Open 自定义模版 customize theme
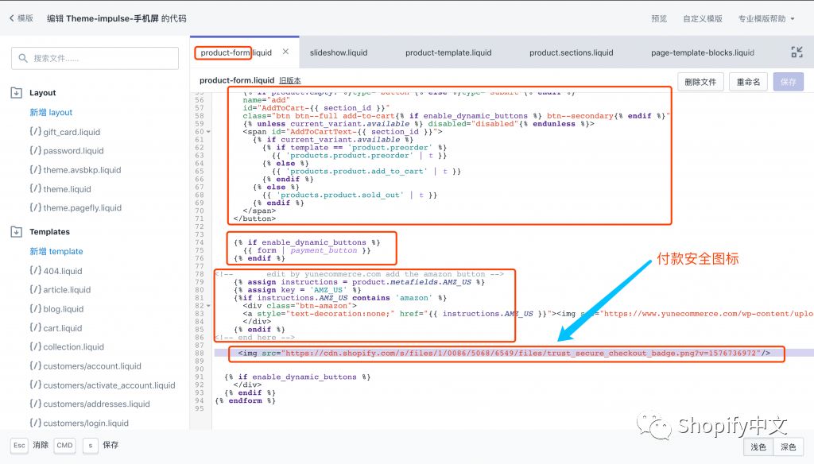 pos(703,19)
